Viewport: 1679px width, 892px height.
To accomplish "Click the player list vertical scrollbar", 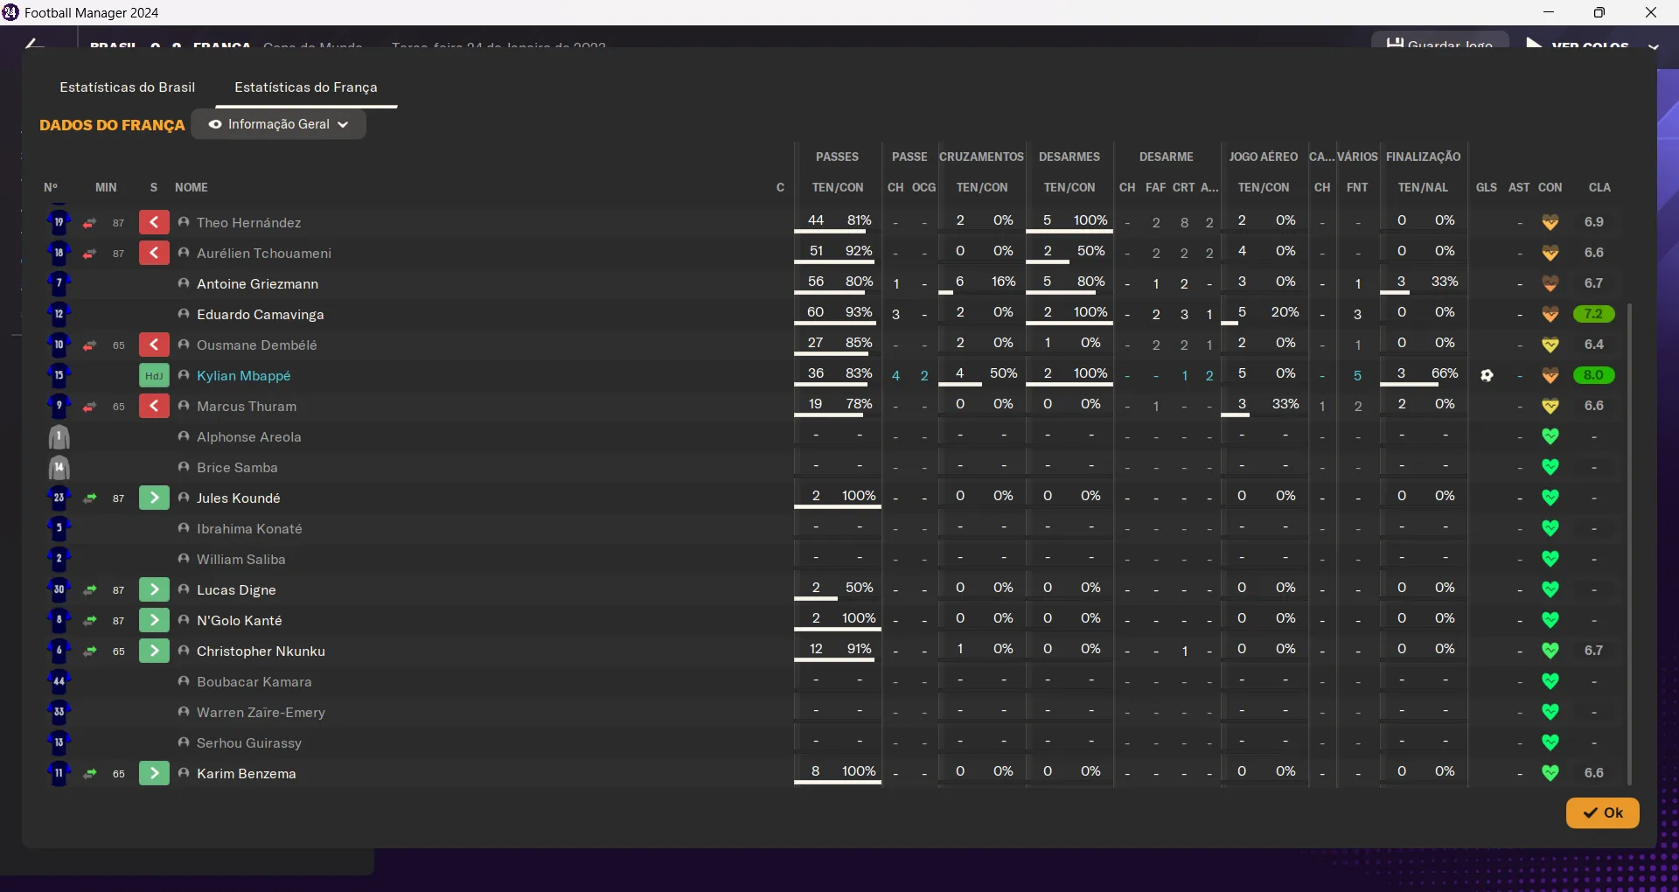I will pyautogui.click(x=1629, y=542).
